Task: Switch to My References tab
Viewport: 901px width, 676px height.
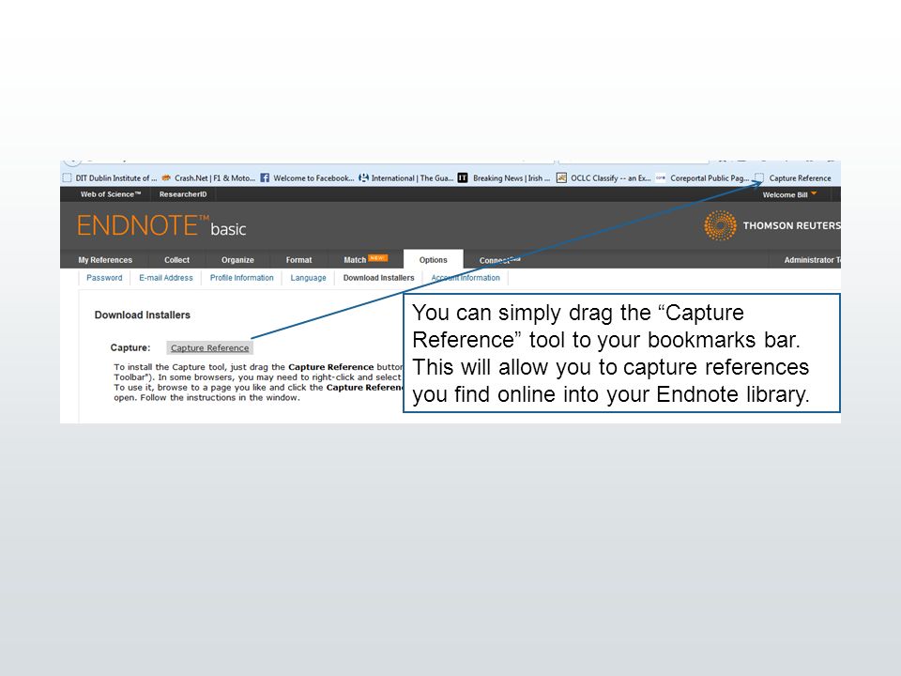Action: coord(105,260)
